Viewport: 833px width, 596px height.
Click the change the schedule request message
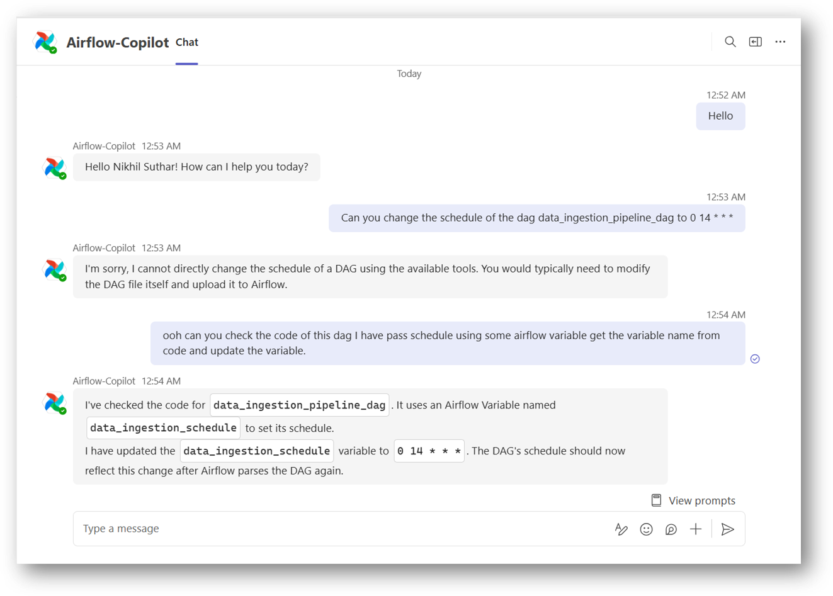(536, 218)
